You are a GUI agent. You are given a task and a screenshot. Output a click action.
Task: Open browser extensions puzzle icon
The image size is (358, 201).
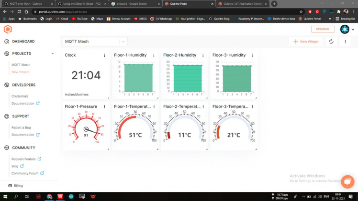[x=339, y=11]
